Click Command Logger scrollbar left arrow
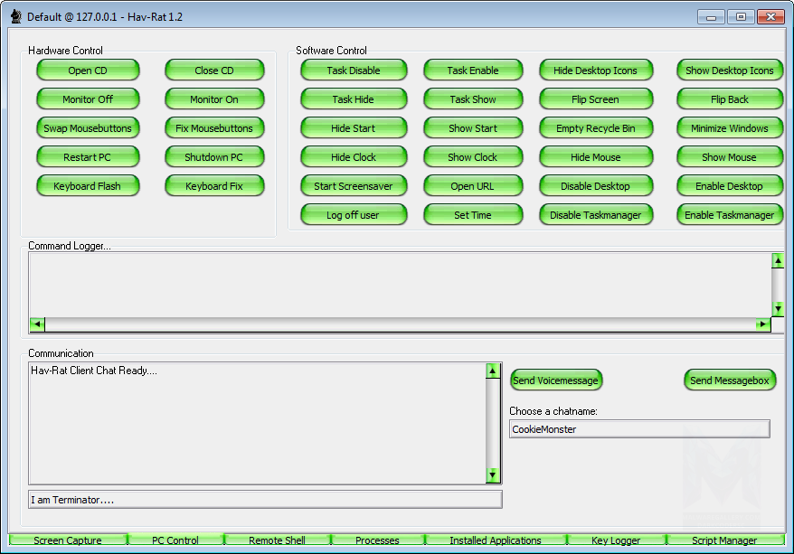Screen dimensions: 794x554 [37, 324]
